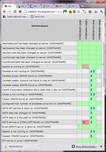Open the Send Link bookmark
Image resolution: width=106 pixels, height=152 pixels.
(x=37, y=17)
